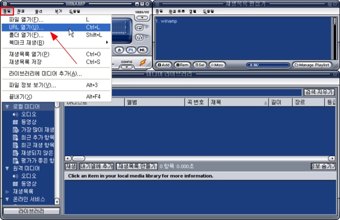Sort by the 길이 column header

(x=280, y=102)
